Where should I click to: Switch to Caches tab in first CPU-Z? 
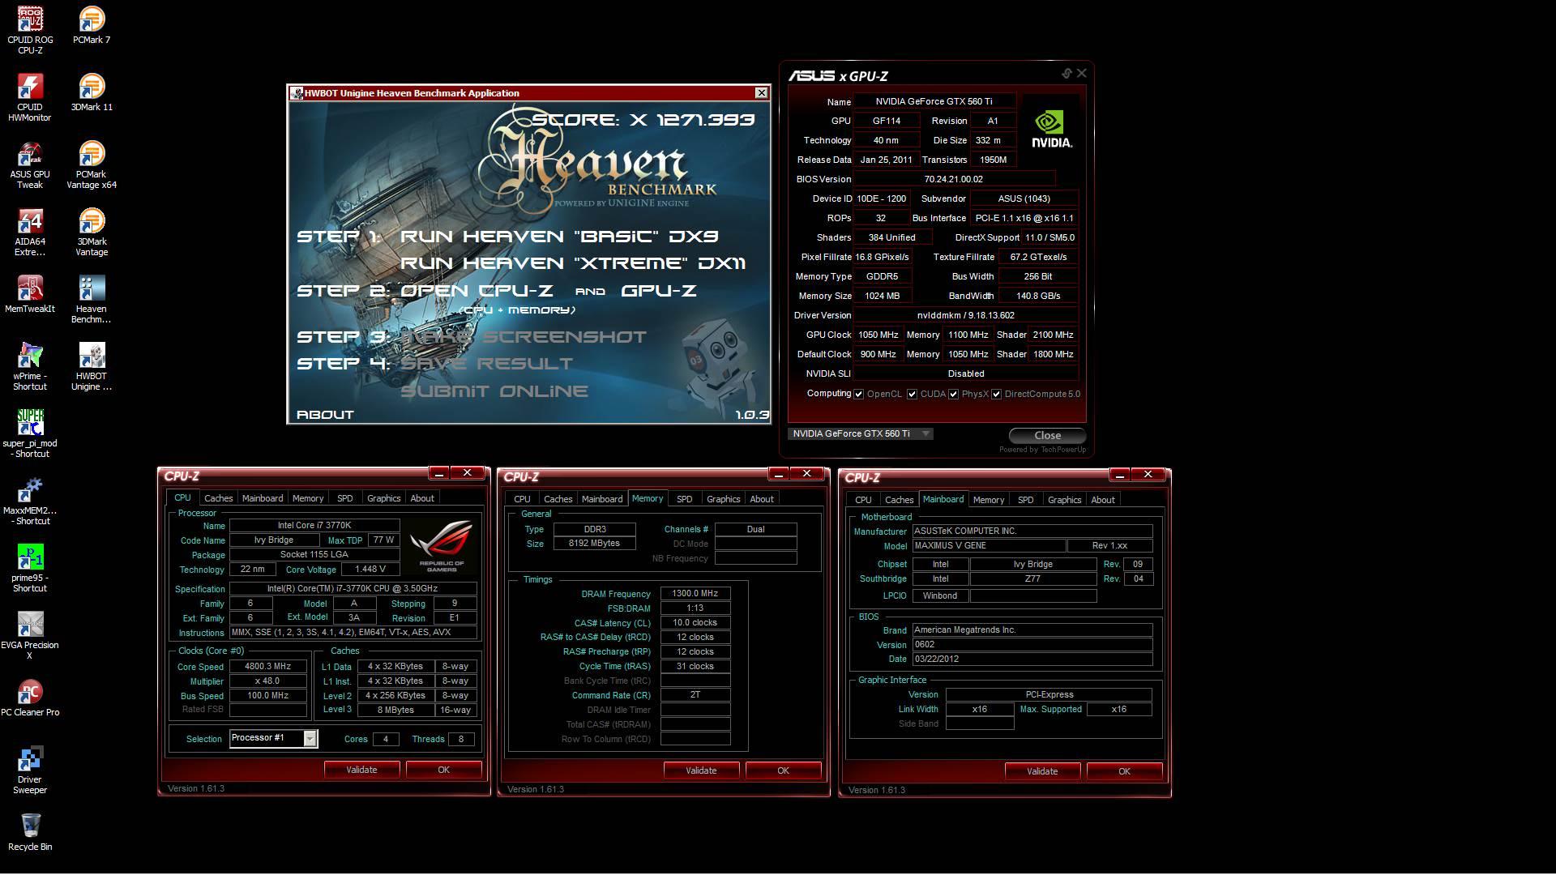point(218,498)
